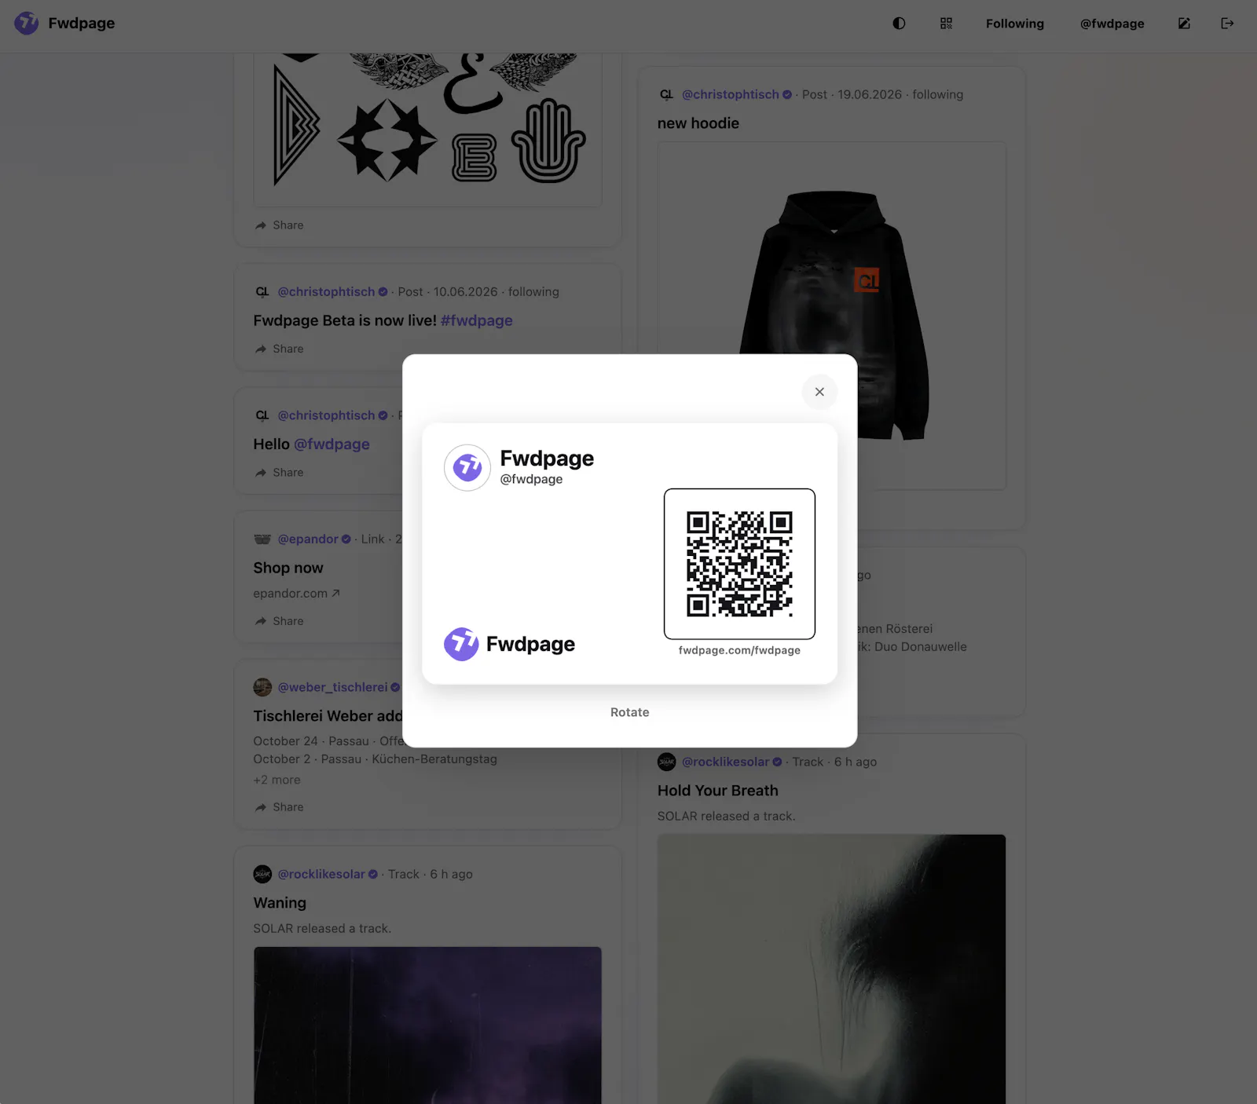The width and height of the screenshot is (1257, 1104).
Task: Open the Hold Your Breath cover image
Action: point(831,969)
